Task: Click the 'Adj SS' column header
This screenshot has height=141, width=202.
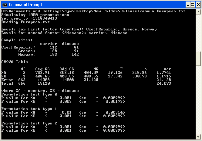Action: point(67,69)
